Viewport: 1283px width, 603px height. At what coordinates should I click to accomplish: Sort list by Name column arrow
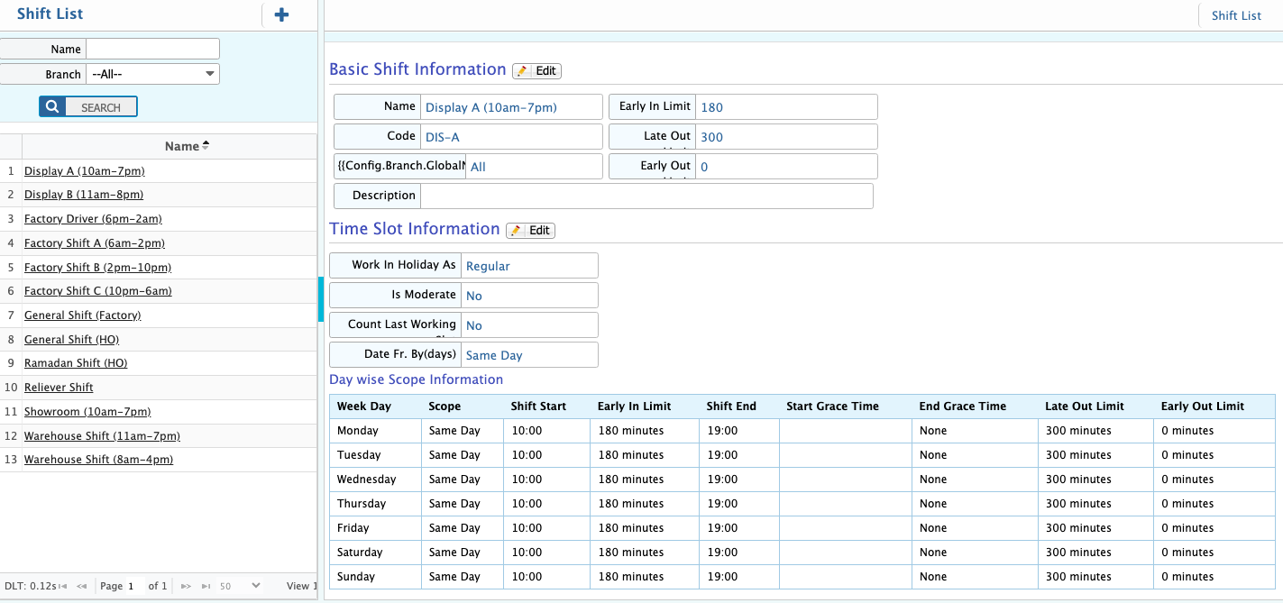pyautogui.click(x=206, y=146)
